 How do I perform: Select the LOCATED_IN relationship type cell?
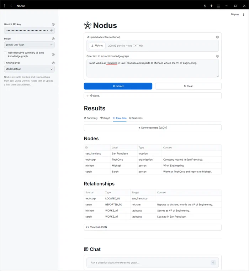click(117, 198)
